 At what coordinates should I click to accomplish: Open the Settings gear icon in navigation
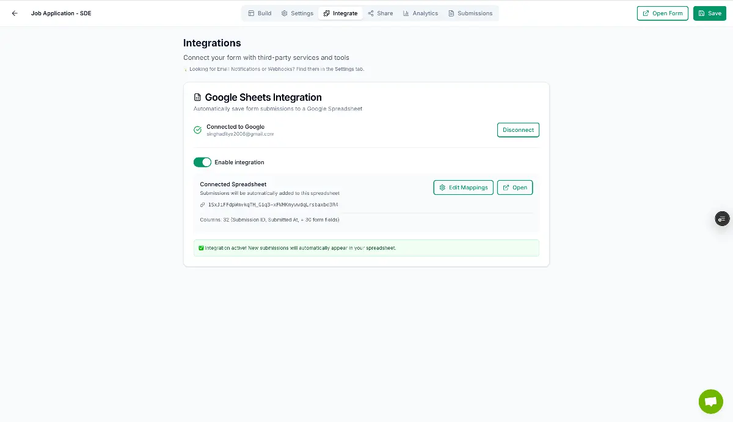point(283,13)
